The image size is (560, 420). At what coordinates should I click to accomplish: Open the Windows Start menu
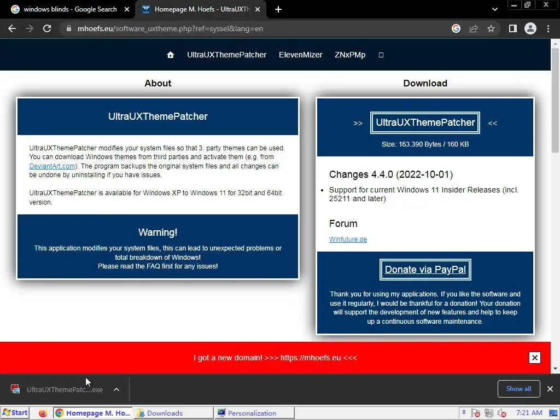point(15,413)
